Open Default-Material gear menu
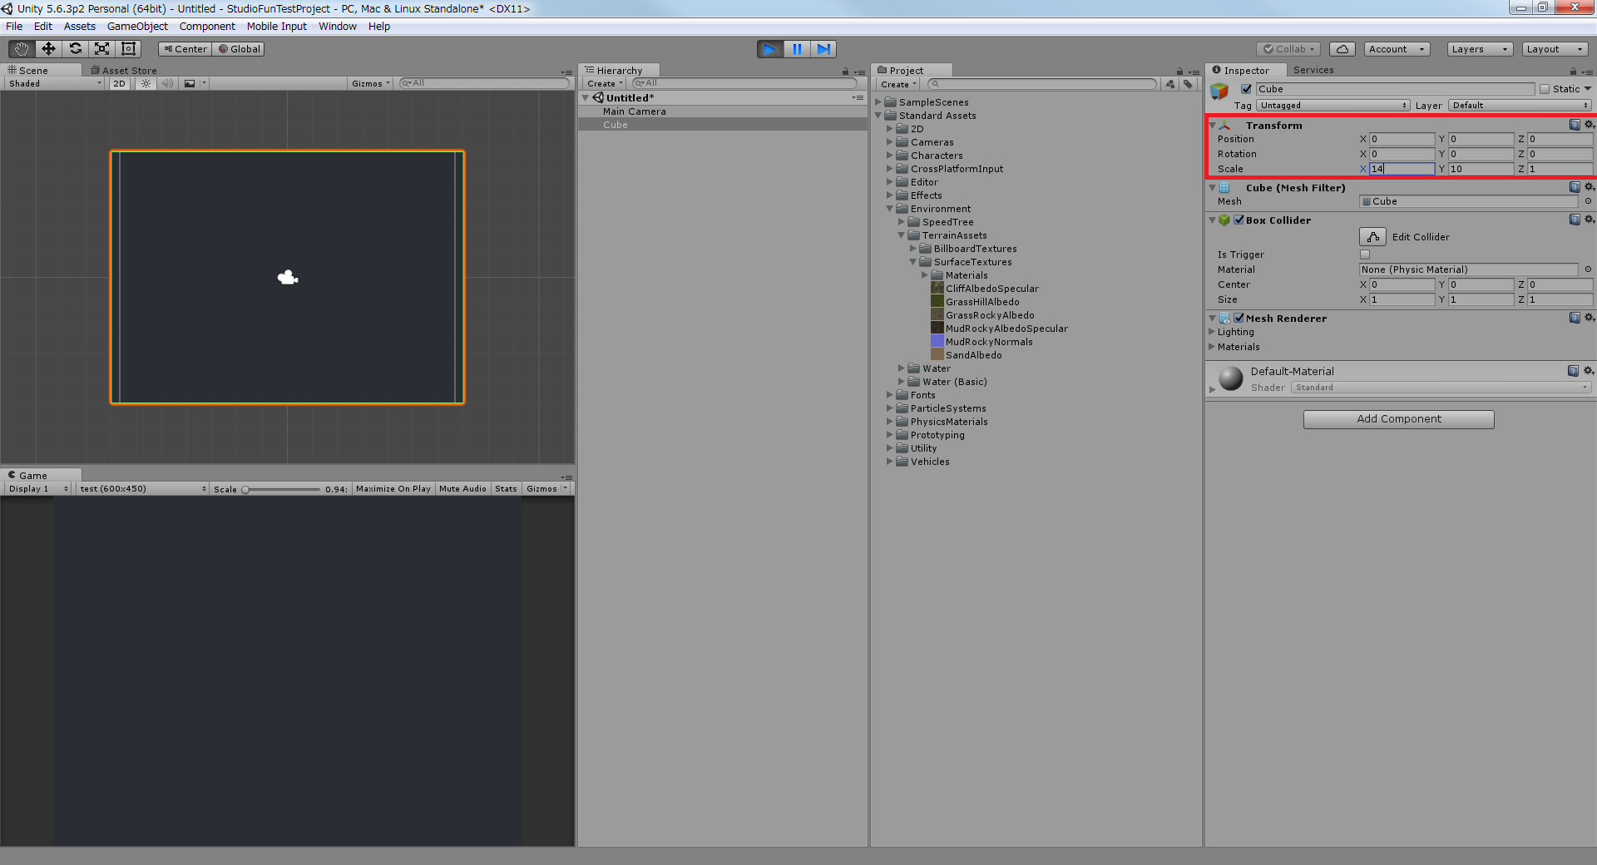 point(1589,371)
